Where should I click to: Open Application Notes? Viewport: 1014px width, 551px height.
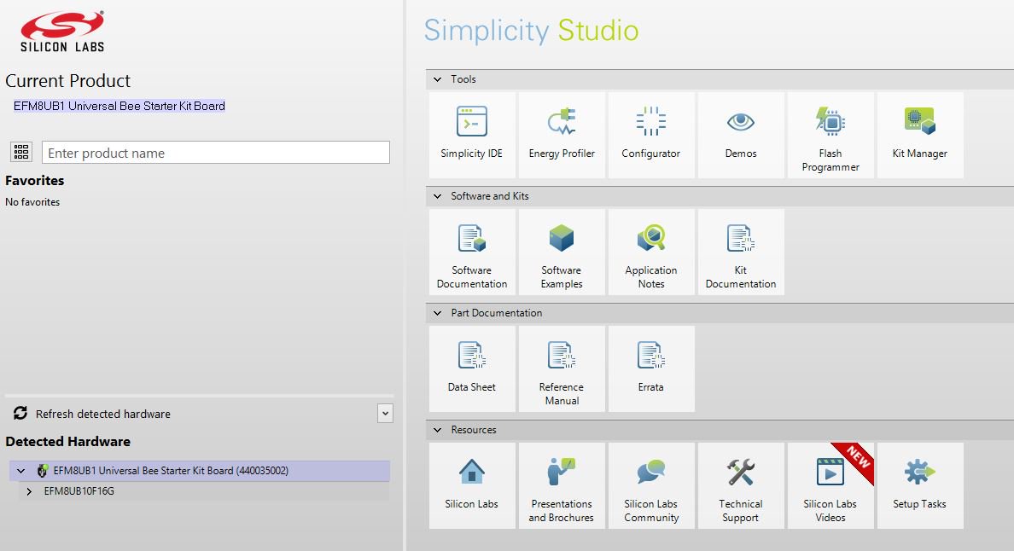[x=650, y=252]
